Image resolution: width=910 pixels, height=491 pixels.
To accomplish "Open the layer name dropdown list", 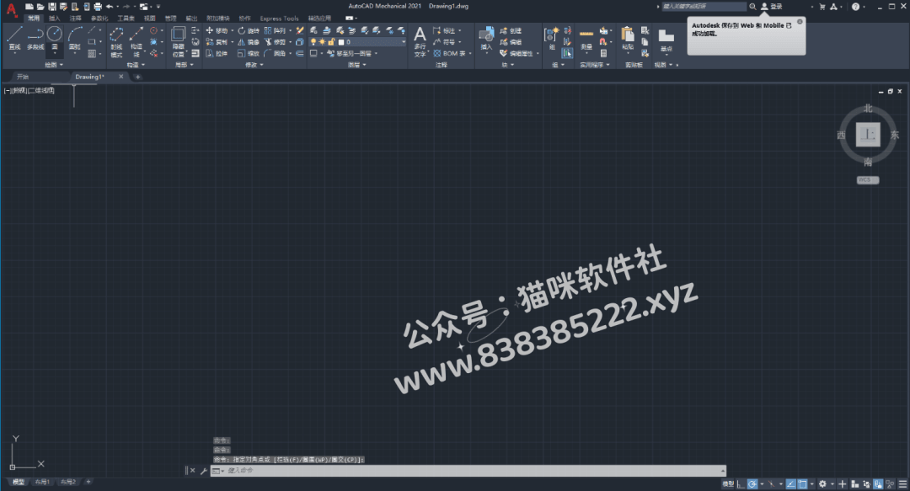I will point(404,42).
